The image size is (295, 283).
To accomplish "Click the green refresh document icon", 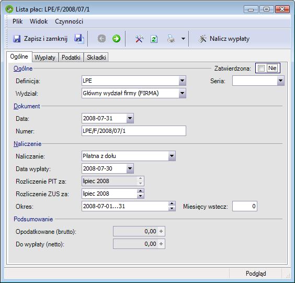I will coord(154,39).
